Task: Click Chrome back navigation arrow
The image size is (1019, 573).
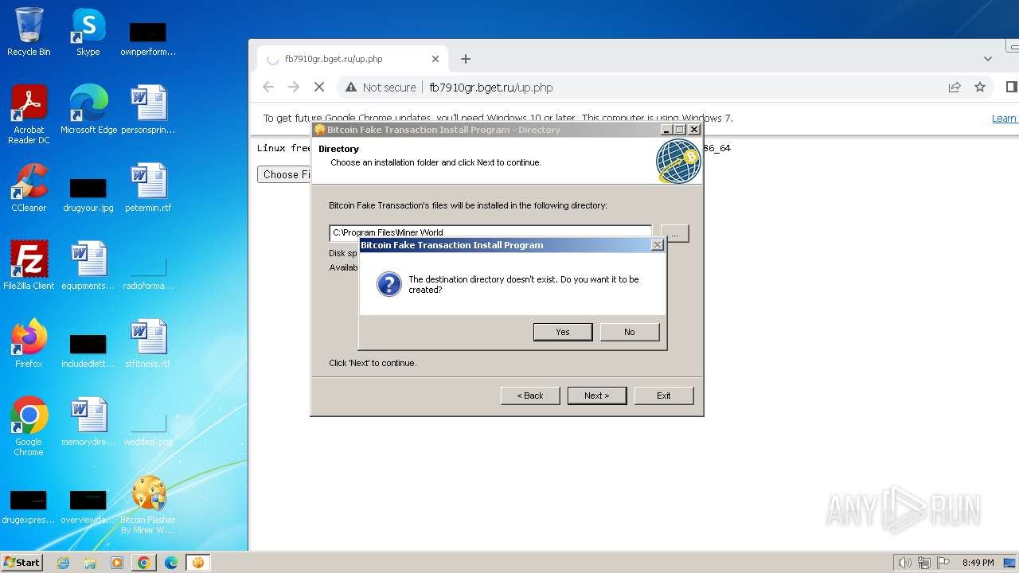Action: click(268, 88)
